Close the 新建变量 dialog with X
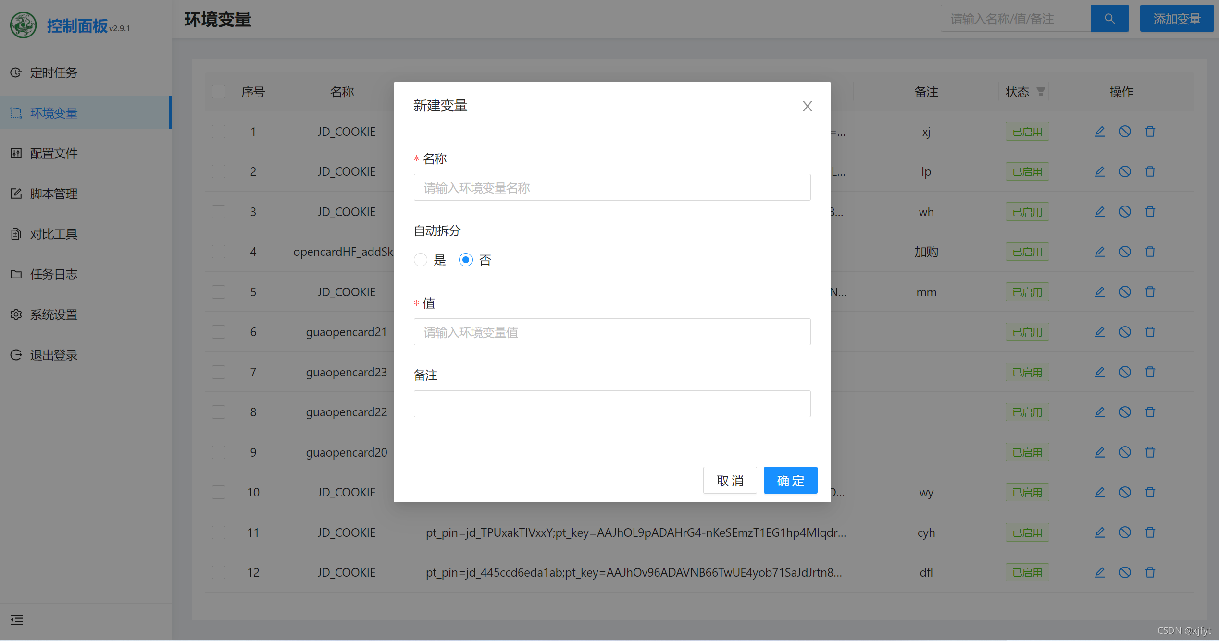This screenshot has height=641, width=1219. (x=808, y=106)
